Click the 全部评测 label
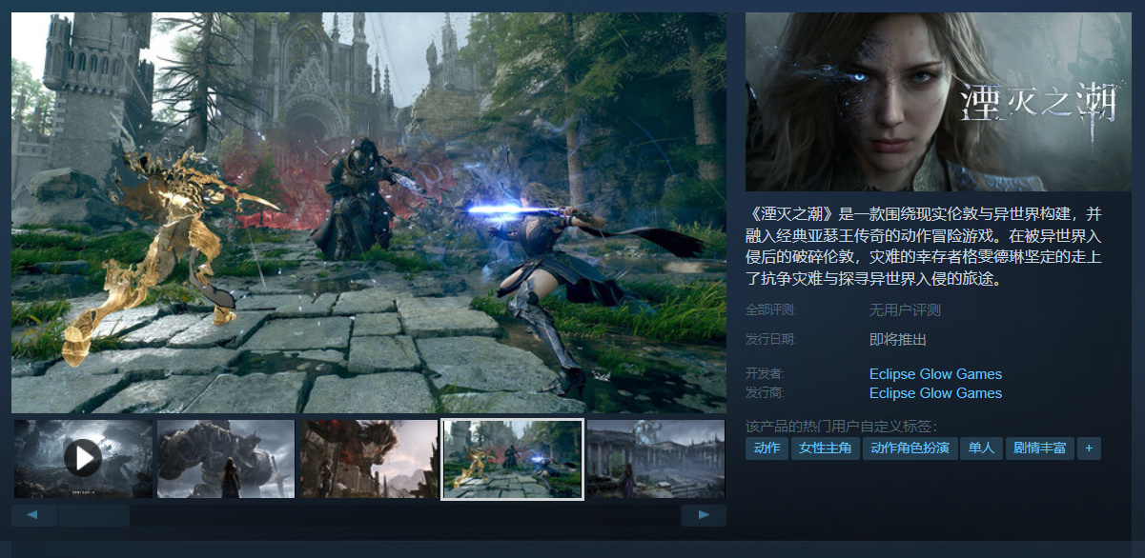The image size is (1145, 558). pos(770,310)
